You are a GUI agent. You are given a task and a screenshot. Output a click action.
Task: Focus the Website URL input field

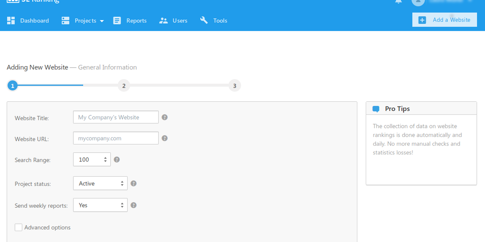tap(116, 138)
